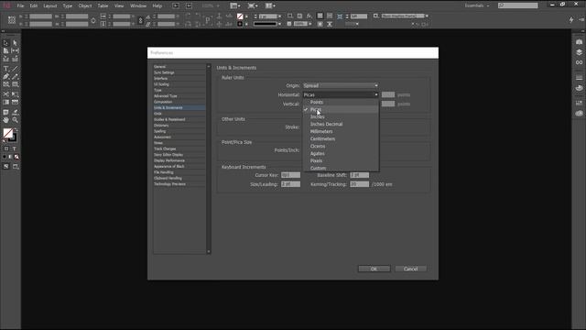This screenshot has width=586, height=330.
Task: Select the Zoom tool
Action: [x=15, y=120]
